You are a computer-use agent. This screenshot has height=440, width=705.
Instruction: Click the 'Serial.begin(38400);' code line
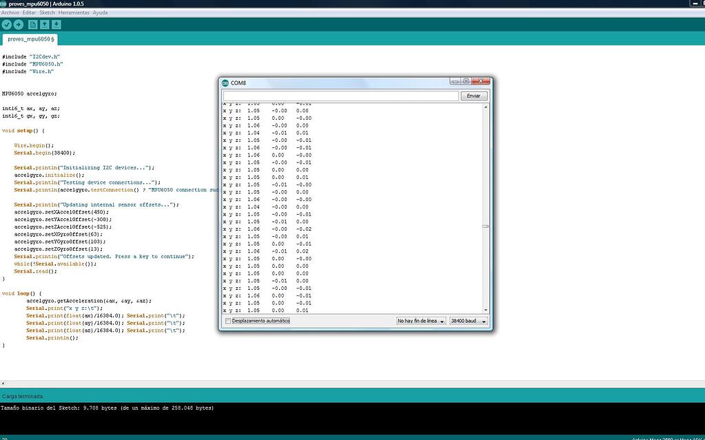(x=45, y=153)
